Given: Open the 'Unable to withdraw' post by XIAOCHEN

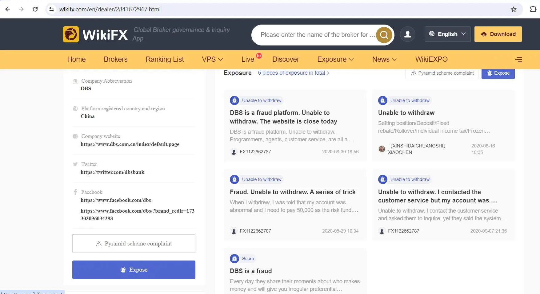Looking at the screenshot, I should 406,113.
